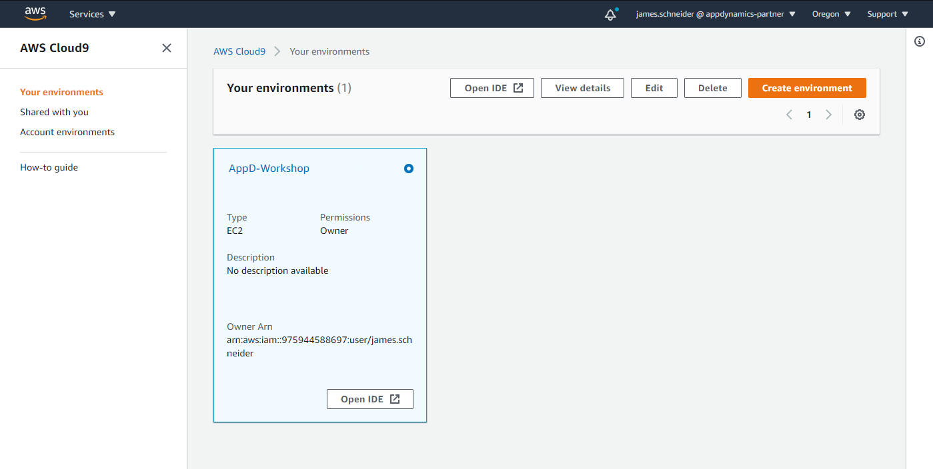Click the Delete button in header
933x469 pixels.
click(712, 88)
